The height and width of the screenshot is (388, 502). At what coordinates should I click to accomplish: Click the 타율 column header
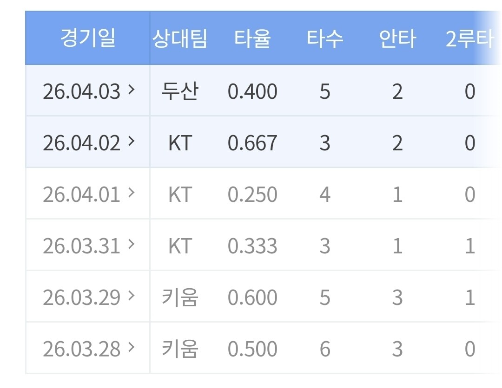pyautogui.click(x=252, y=39)
